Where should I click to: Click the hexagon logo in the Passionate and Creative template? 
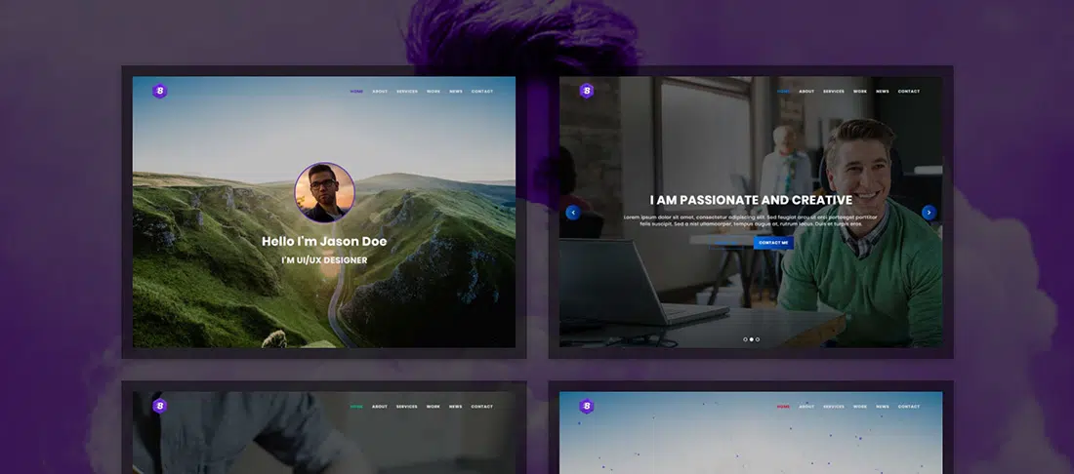[x=587, y=91]
